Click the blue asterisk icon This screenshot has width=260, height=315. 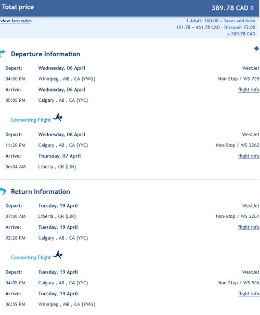point(256,48)
